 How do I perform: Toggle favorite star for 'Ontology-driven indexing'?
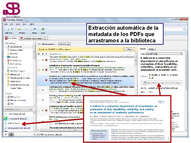pyautogui.click(x=39, y=100)
